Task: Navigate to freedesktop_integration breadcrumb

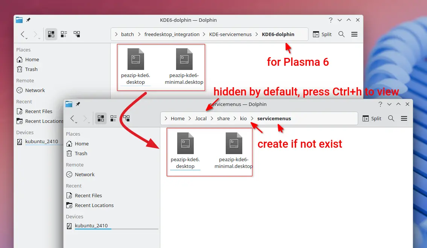Action: point(172,34)
